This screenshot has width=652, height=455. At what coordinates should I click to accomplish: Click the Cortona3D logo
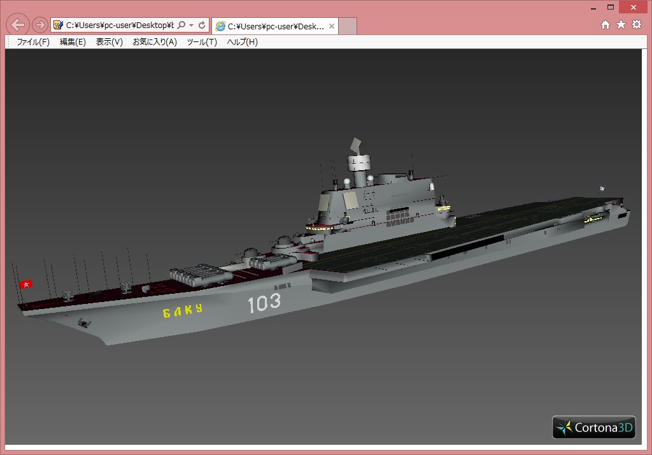click(x=593, y=427)
